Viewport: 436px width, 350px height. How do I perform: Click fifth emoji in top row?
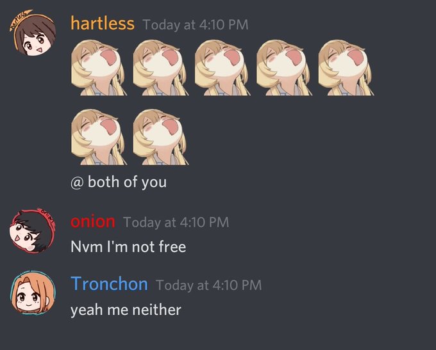point(346,67)
